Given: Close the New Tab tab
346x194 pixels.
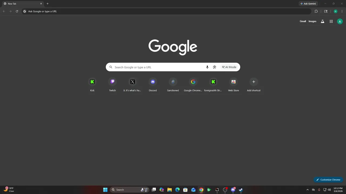Looking at the screenshot, I should 41,4.
